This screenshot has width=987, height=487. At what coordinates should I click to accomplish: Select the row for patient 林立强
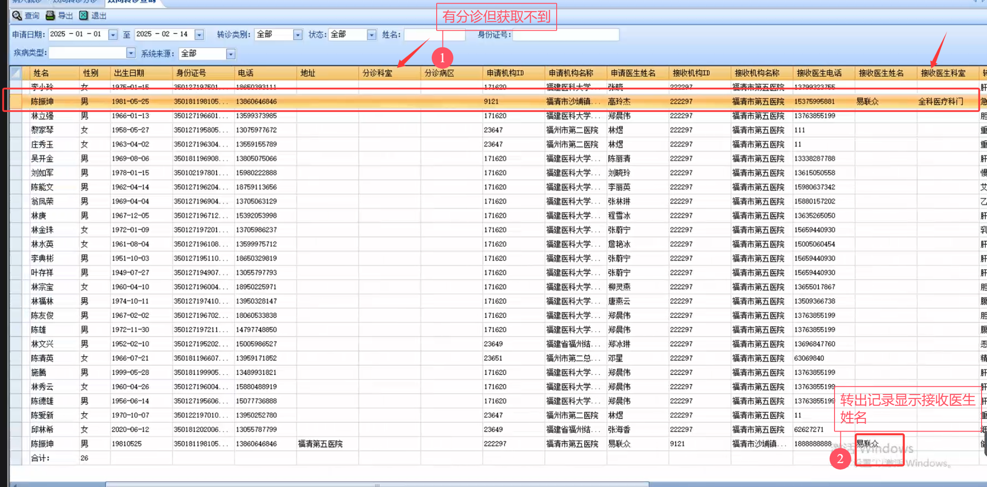click(42, 116)
